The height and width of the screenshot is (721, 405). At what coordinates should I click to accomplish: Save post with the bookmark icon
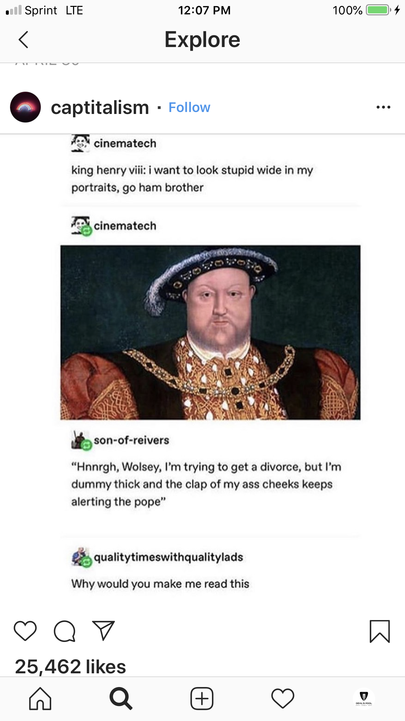[380, 631]
